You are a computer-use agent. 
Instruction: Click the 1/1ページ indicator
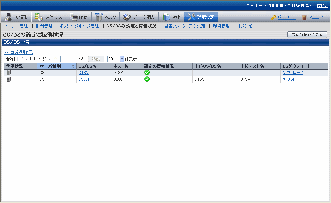(38, 59)
